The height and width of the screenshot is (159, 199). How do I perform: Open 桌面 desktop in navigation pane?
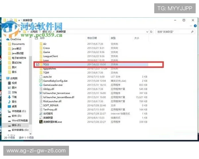[13, 106]
